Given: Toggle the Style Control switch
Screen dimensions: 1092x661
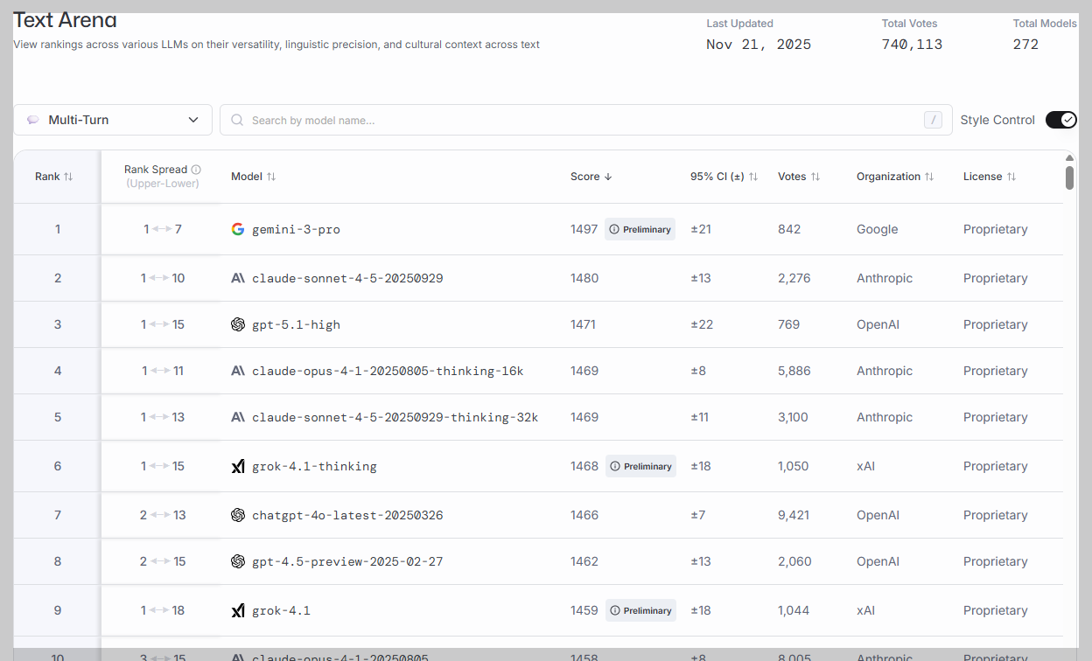Looking at the screenshot, I should [1061, 120].
